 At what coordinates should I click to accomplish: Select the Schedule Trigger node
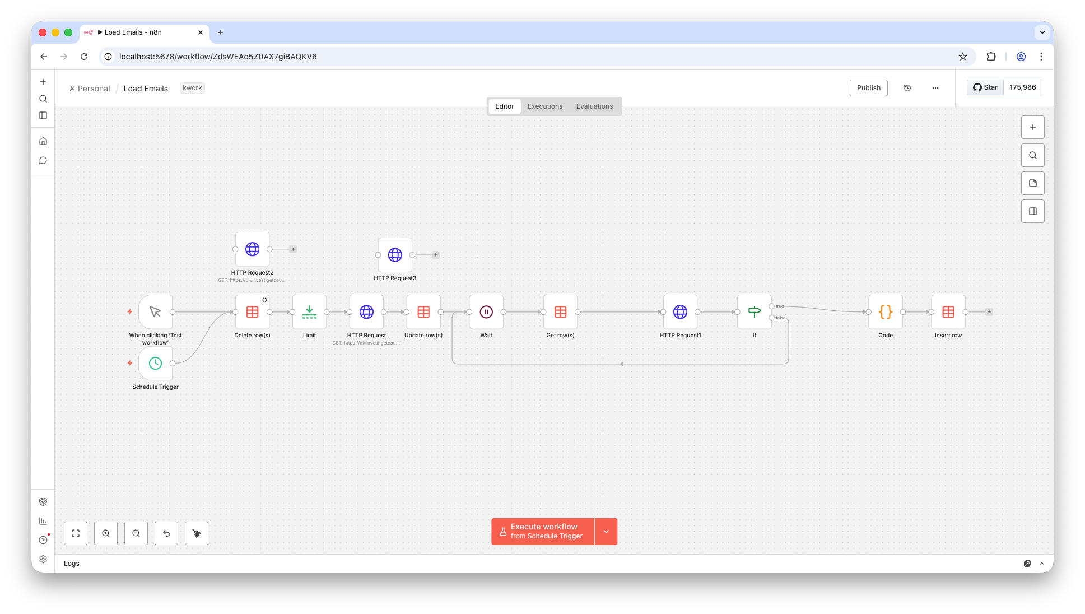155,363
